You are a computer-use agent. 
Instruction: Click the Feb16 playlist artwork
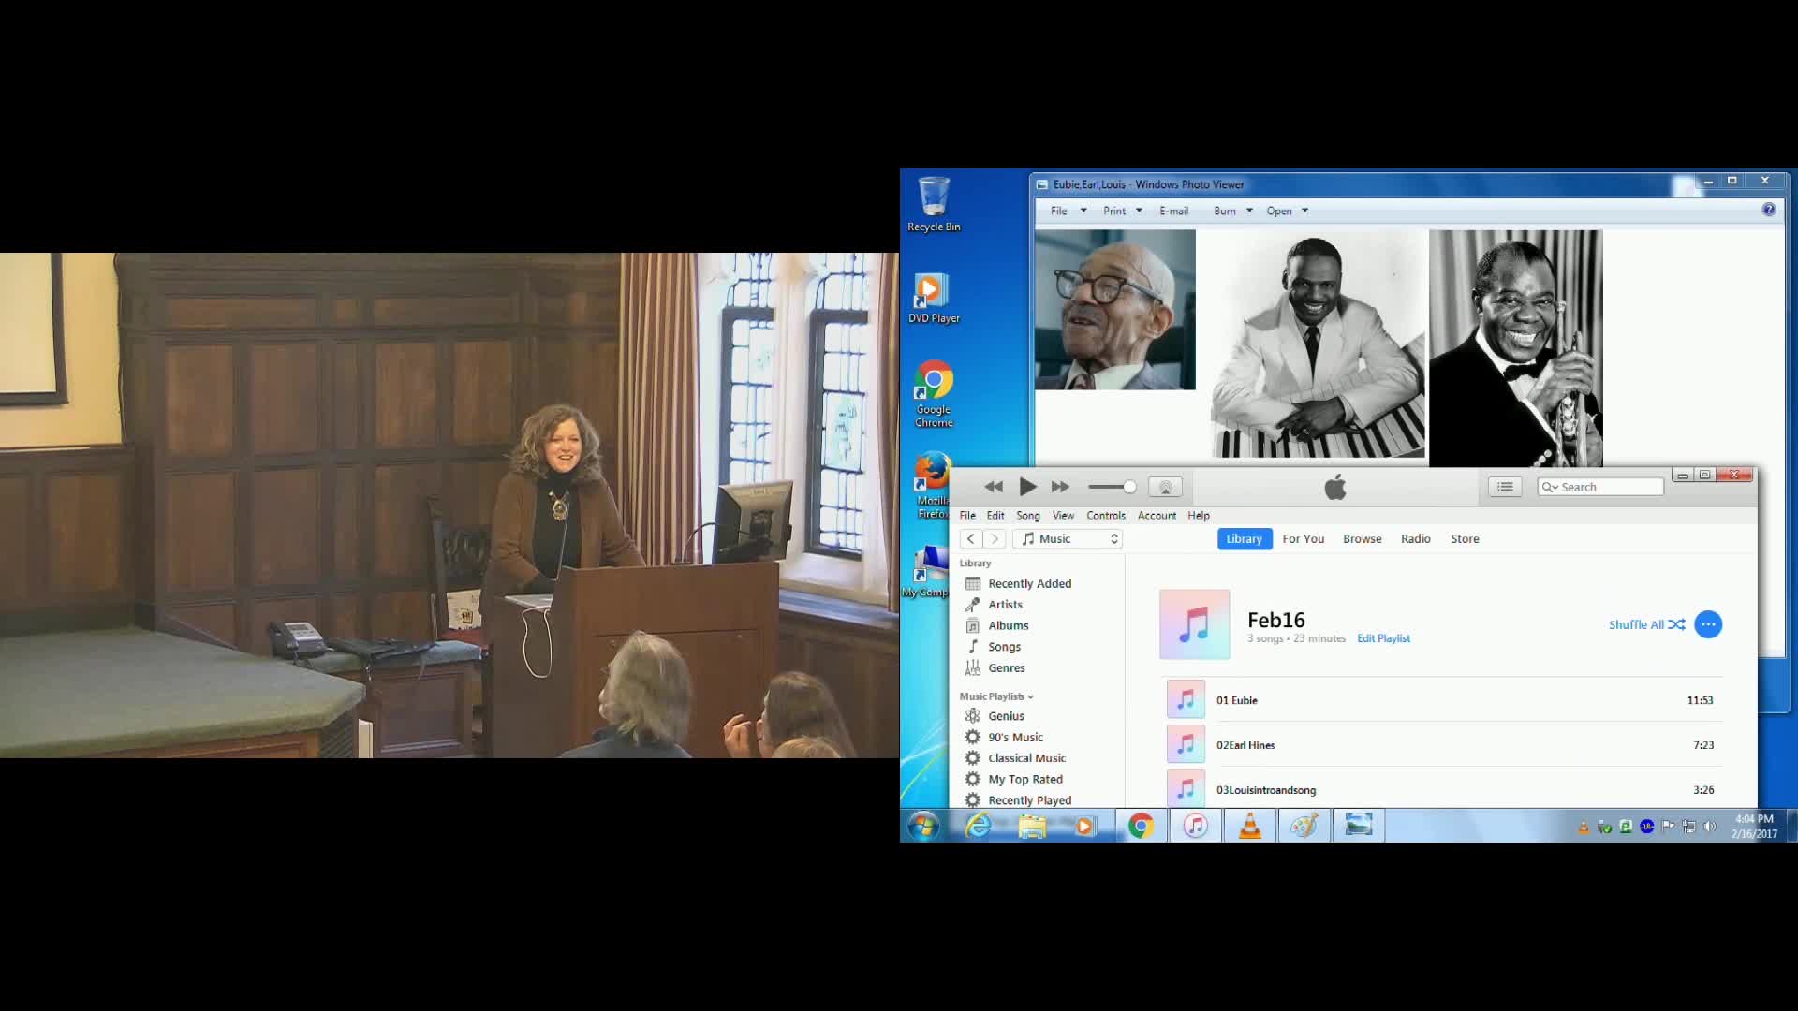point(1195,624)
